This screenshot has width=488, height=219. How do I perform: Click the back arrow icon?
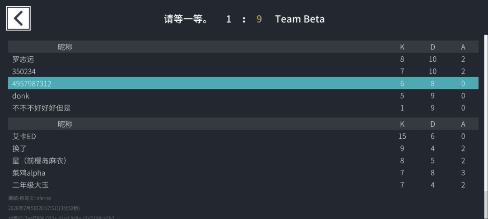(x=18, y=18)
